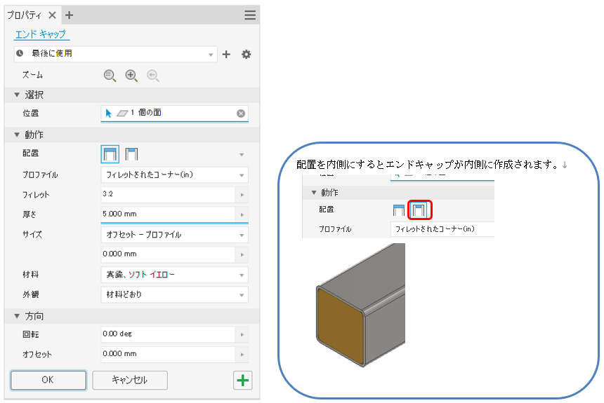Click the 外観 label
The width and height of the screenshot is (604, 403).
(30, 294)
